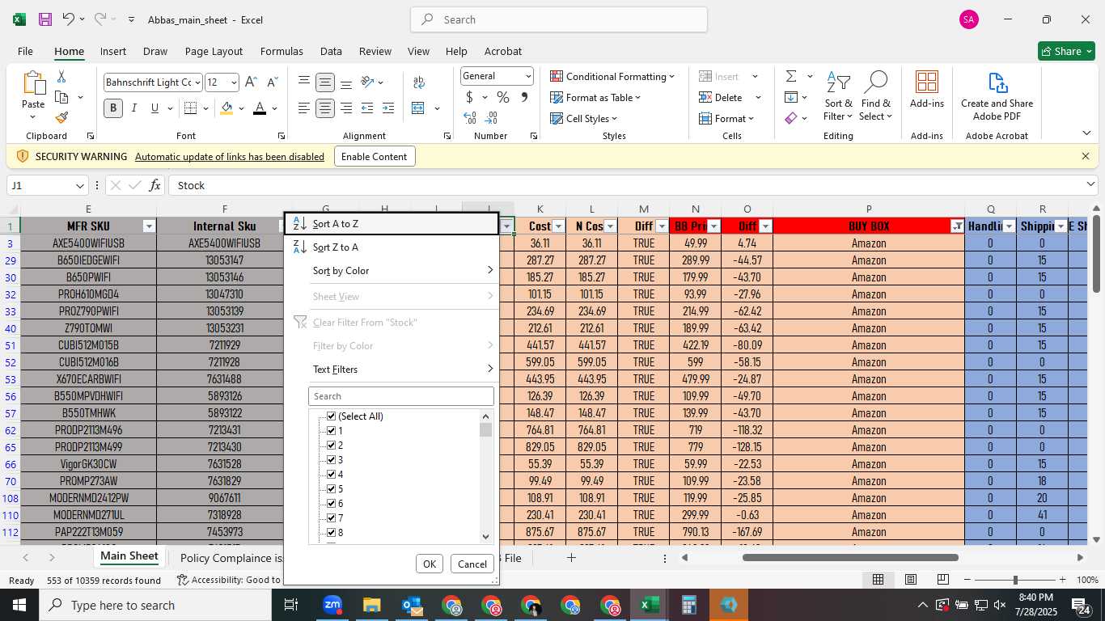Open Sort & Filter tool
This screenshot has width=1105, height=621.
pos(838,98)
